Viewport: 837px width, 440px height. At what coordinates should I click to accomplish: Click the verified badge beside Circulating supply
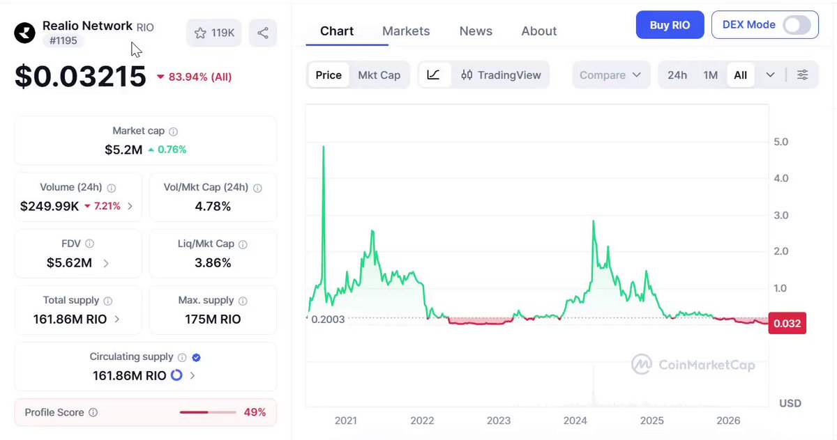196,357
